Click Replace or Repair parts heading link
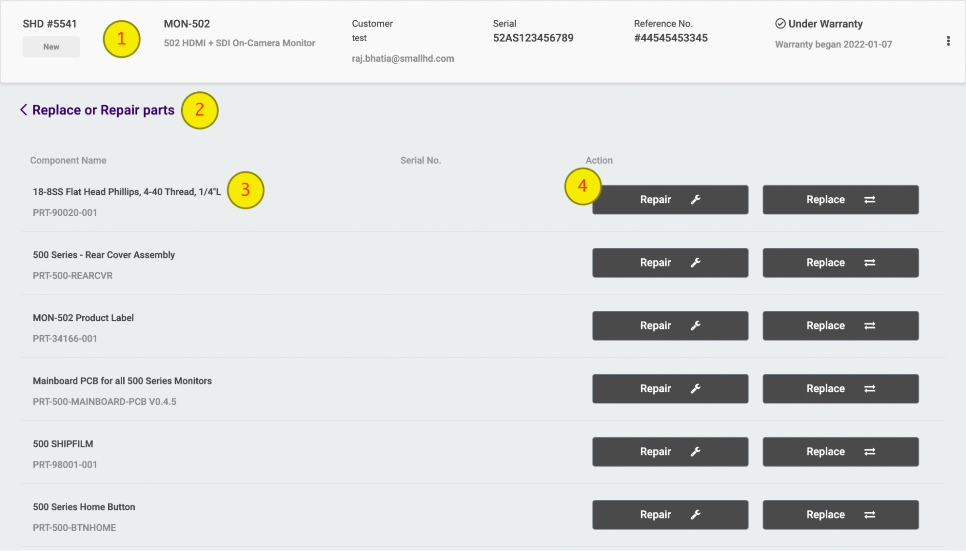The width and height of the screenshot is (966, 551). coord(103,110)
